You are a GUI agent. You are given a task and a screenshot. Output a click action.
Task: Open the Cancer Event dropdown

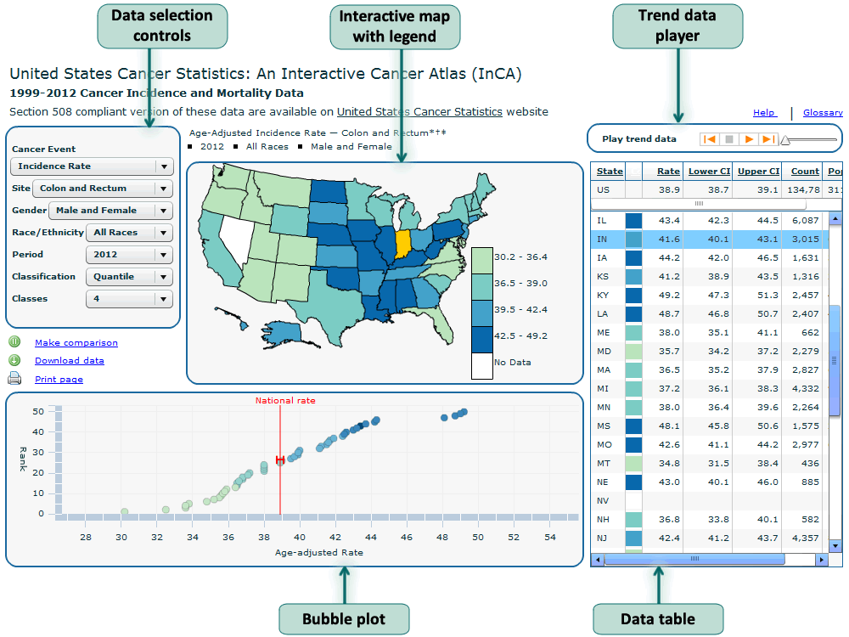point(92,166)
